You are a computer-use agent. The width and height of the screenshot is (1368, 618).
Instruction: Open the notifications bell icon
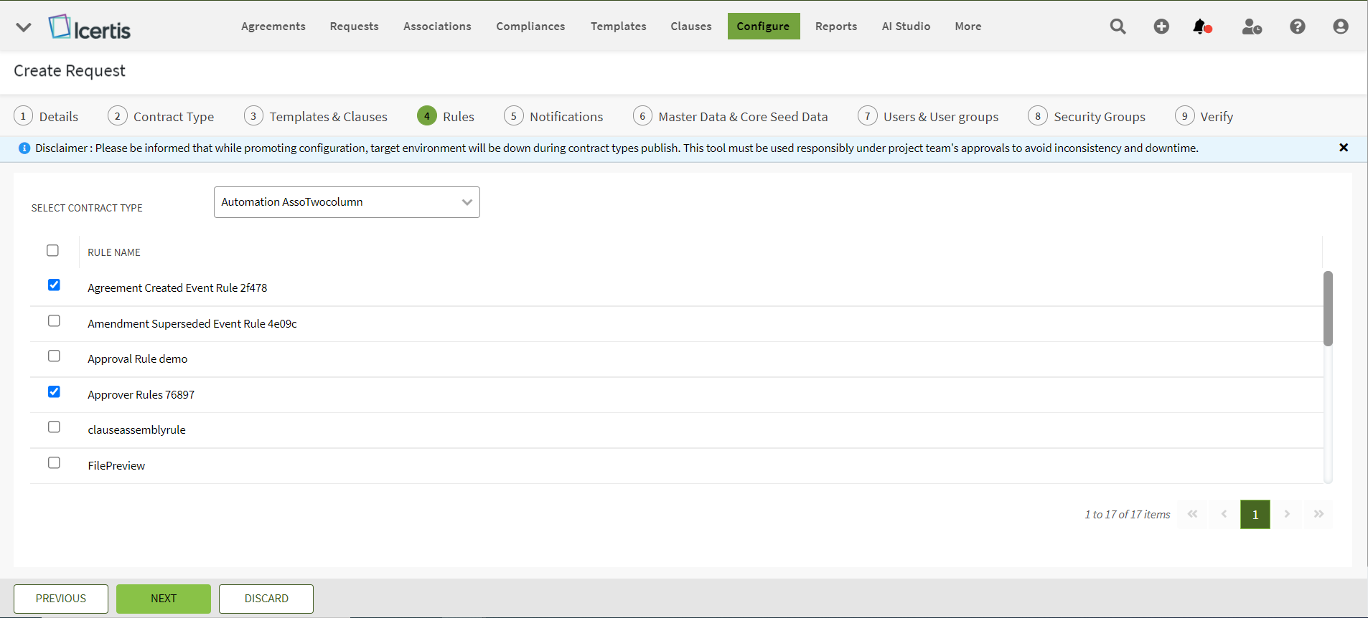pyautogui.click(x=1201, y=27)
